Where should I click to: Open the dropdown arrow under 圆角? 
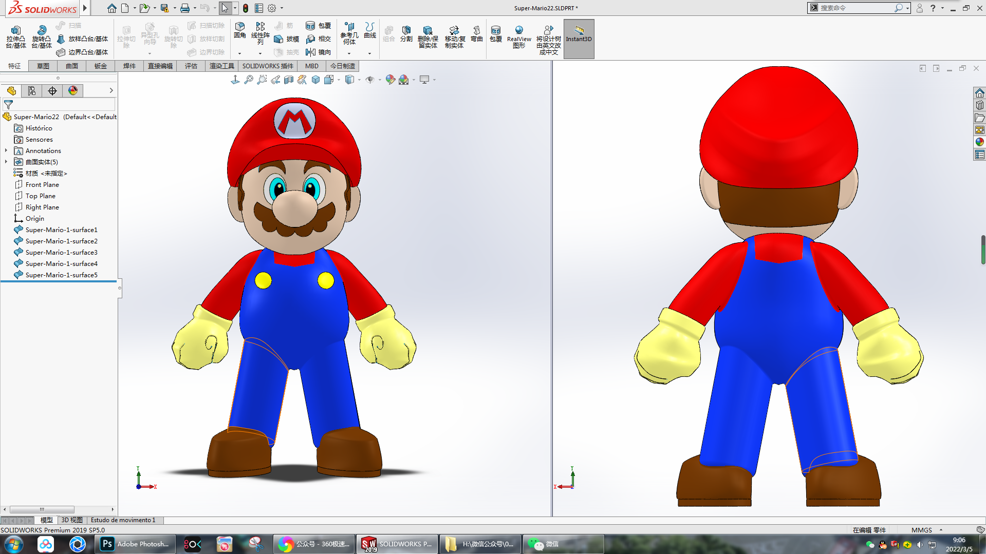[240, 53]
